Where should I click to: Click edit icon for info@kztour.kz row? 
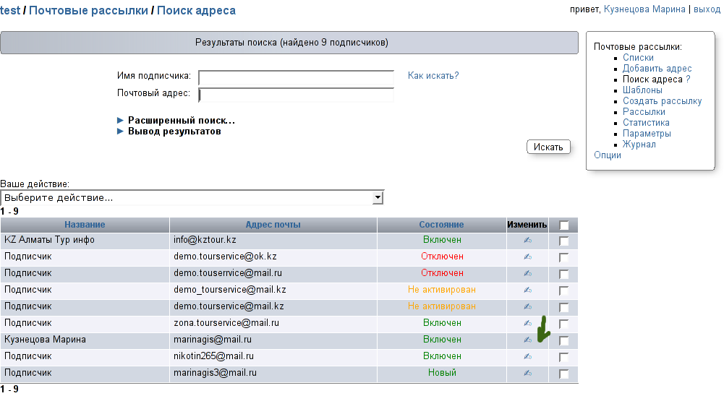528,240
